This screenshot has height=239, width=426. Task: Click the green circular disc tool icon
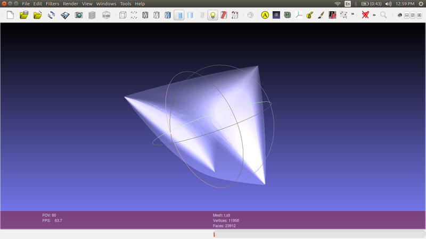point(288,15)
